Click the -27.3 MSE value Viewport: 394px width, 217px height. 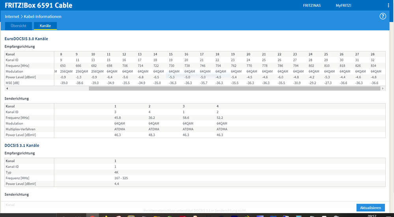pyautogui.click(x=328, y=83)
